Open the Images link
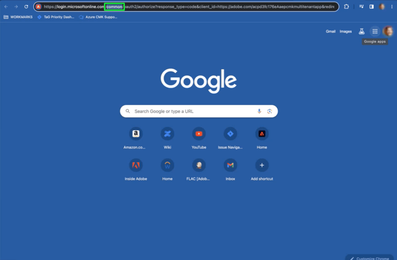Viewport: 397px width, 260px height. pos(346,31)
